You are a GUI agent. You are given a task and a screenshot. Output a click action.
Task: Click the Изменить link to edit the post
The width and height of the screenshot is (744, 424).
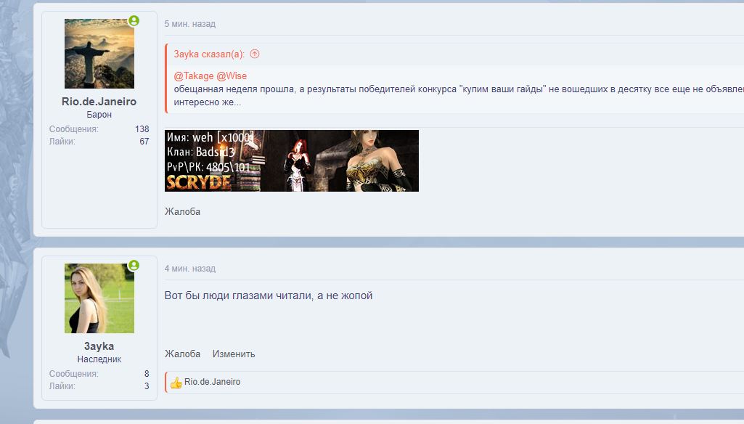pos(234,354)
